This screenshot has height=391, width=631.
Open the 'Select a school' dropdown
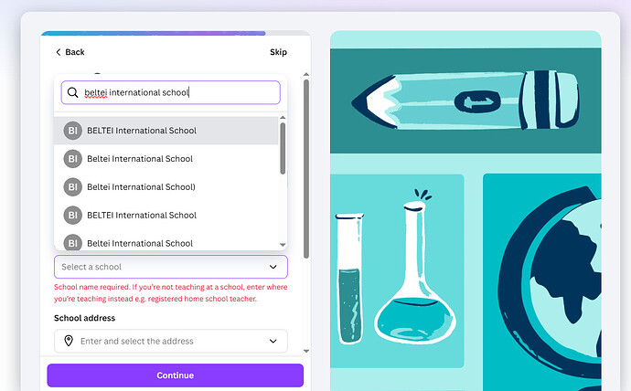(x=171, y=267)
